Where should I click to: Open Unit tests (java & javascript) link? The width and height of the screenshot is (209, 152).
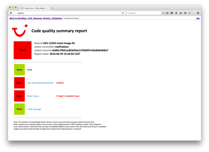pos(40,83)
